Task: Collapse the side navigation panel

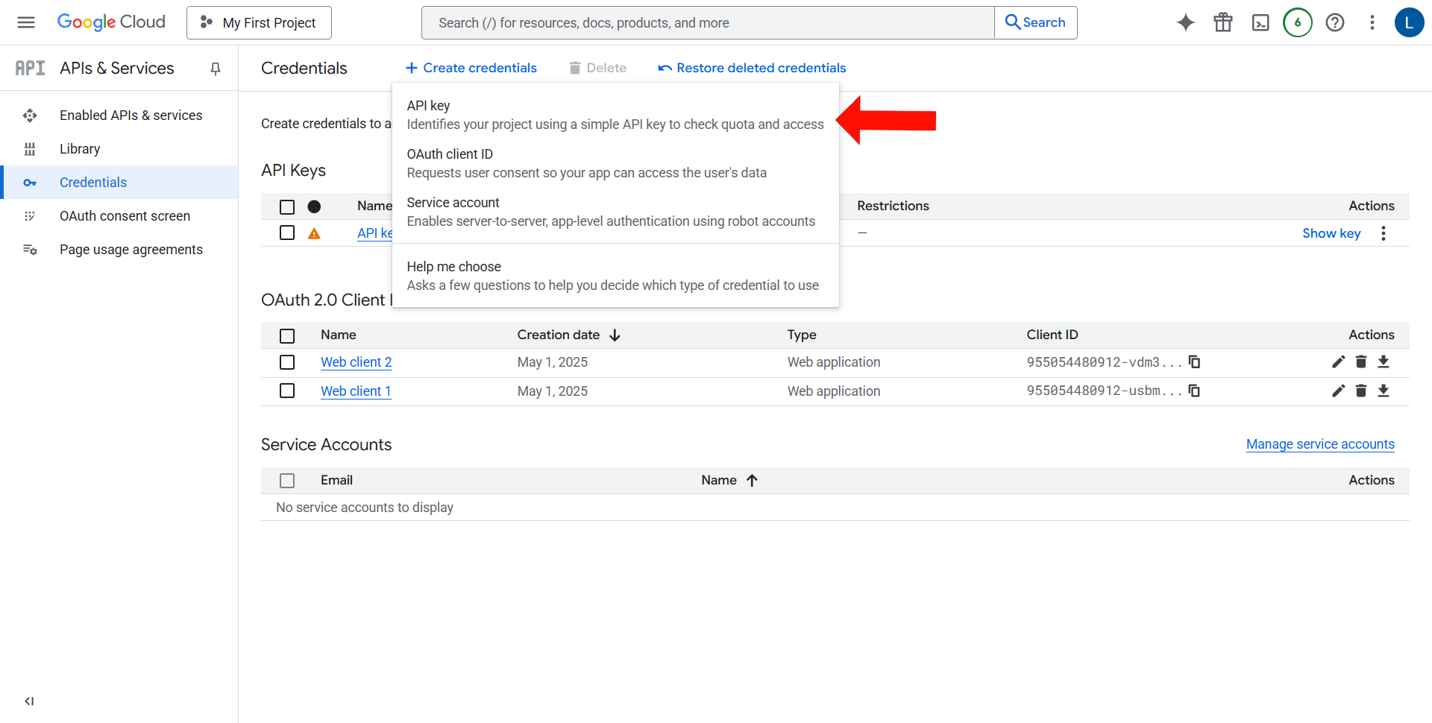Action: pyautogui.click(x=29, y=701)
